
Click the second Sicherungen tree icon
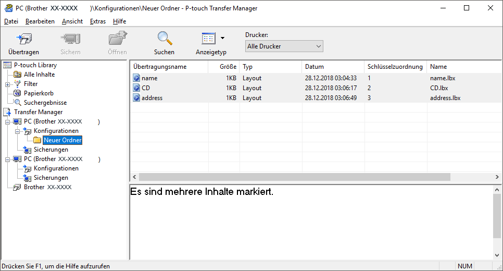click(x=27, y=178)
